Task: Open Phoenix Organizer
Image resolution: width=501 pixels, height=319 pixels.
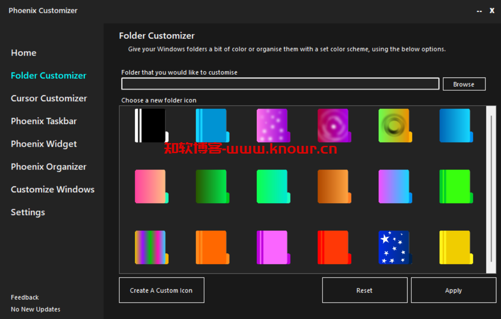Action: pos(49,166)
